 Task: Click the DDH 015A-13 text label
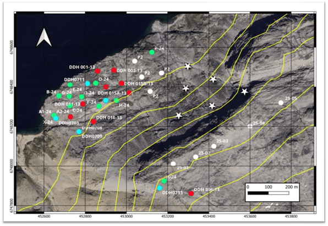click(112, 93)
